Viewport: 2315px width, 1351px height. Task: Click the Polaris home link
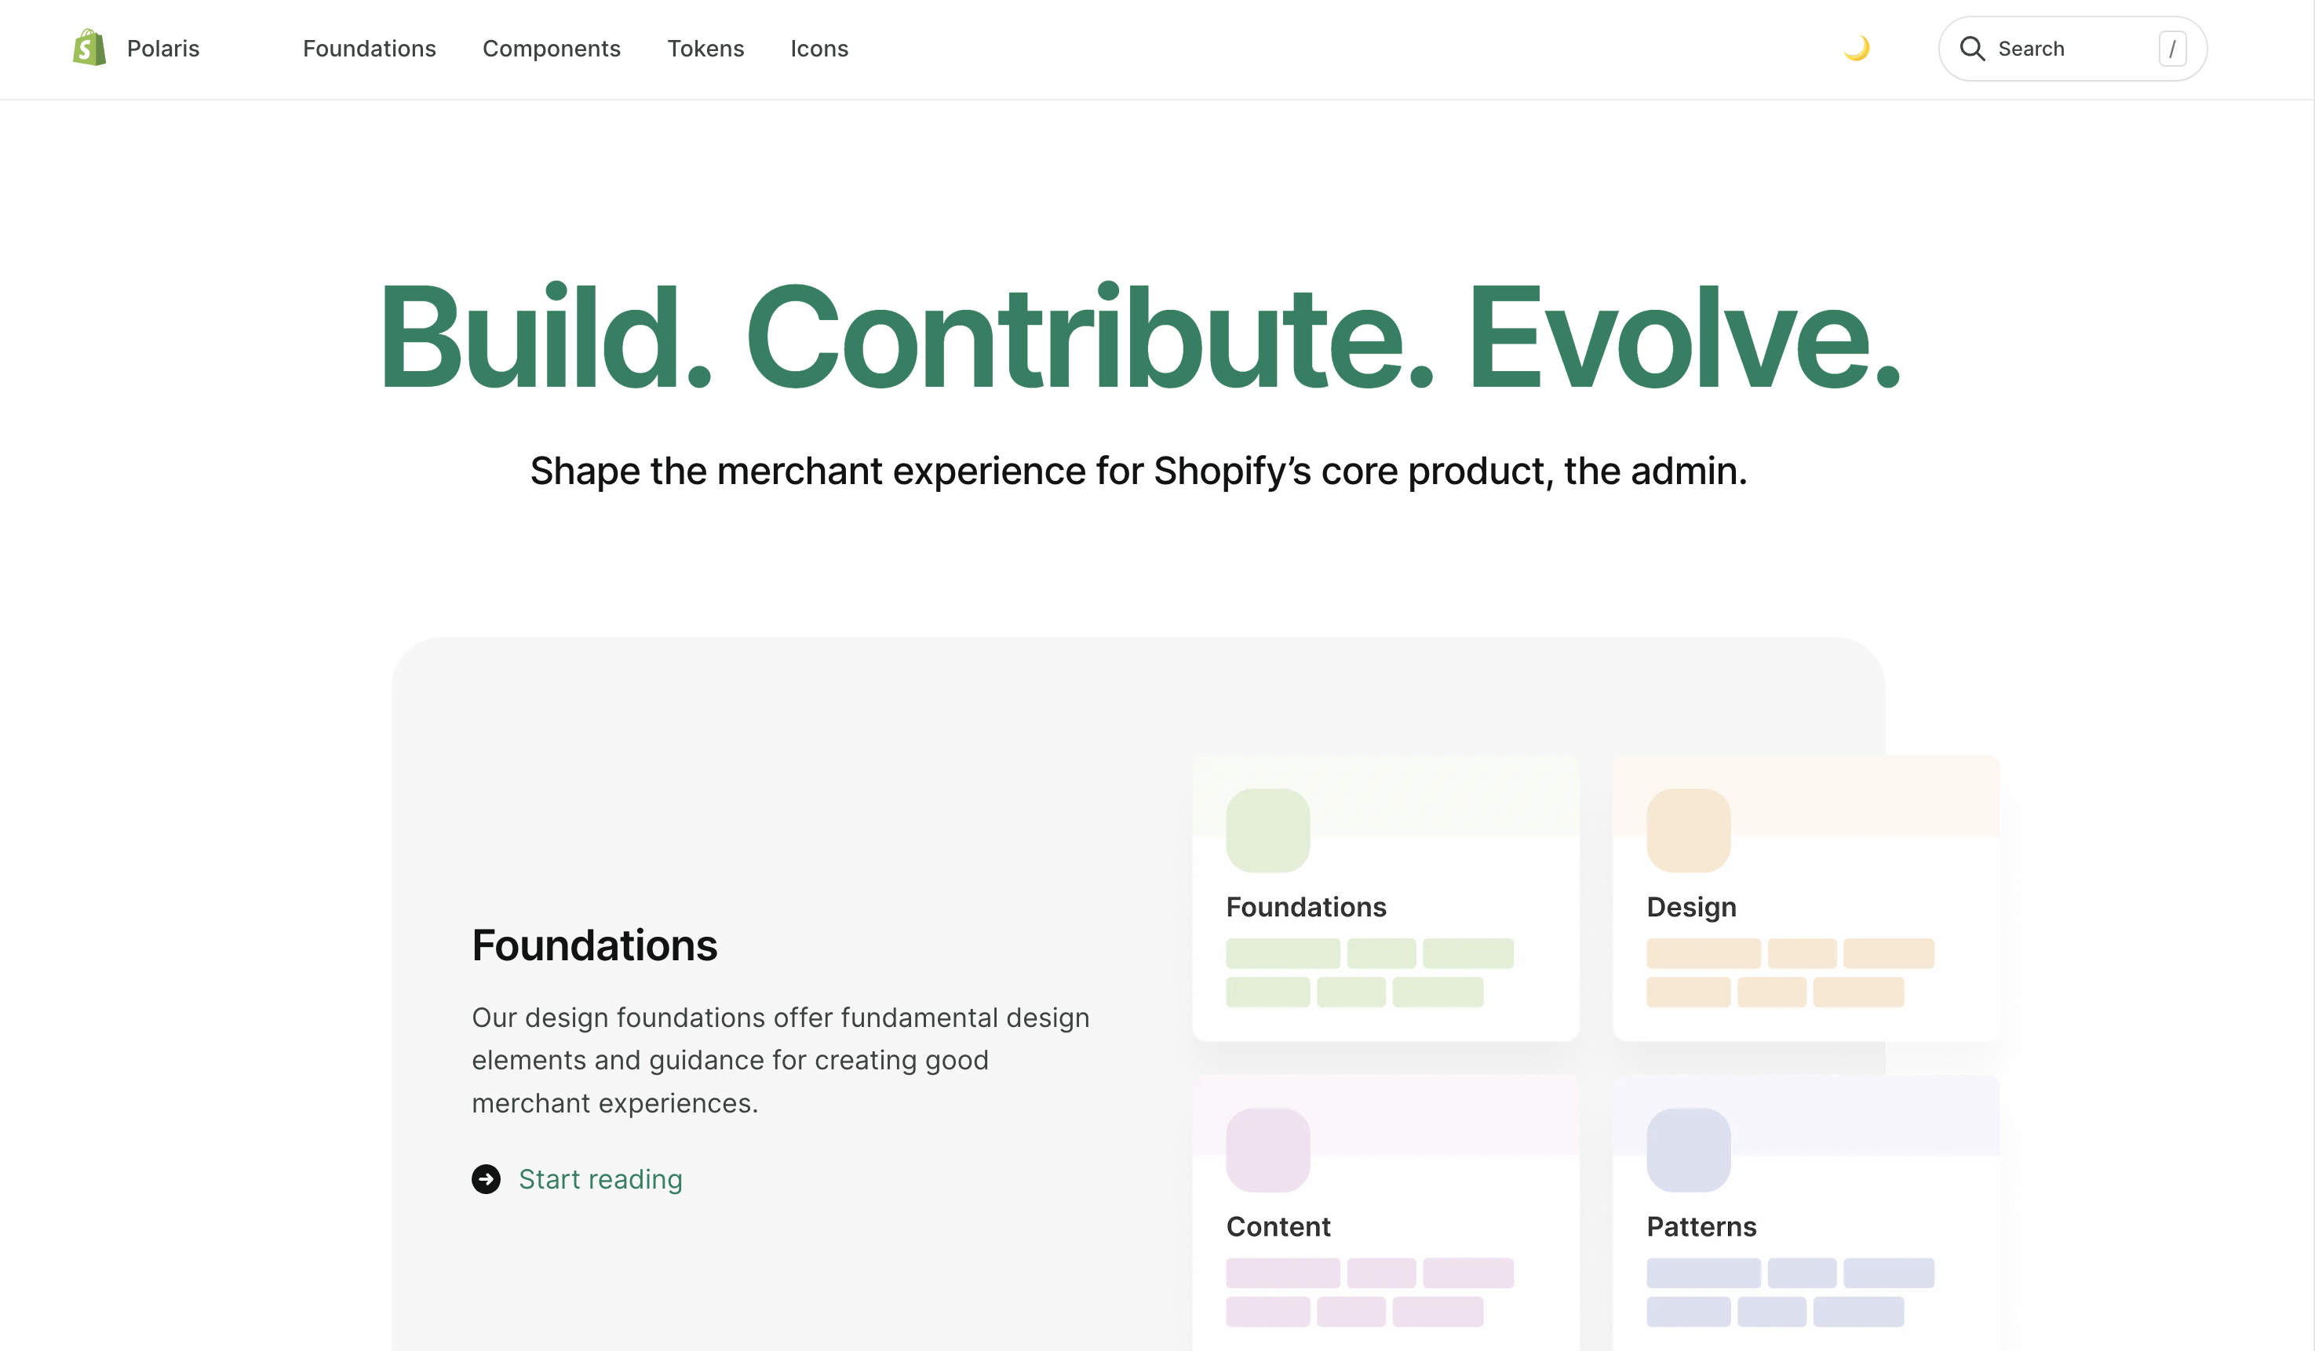pyautogui.click(x=163, y=48)
